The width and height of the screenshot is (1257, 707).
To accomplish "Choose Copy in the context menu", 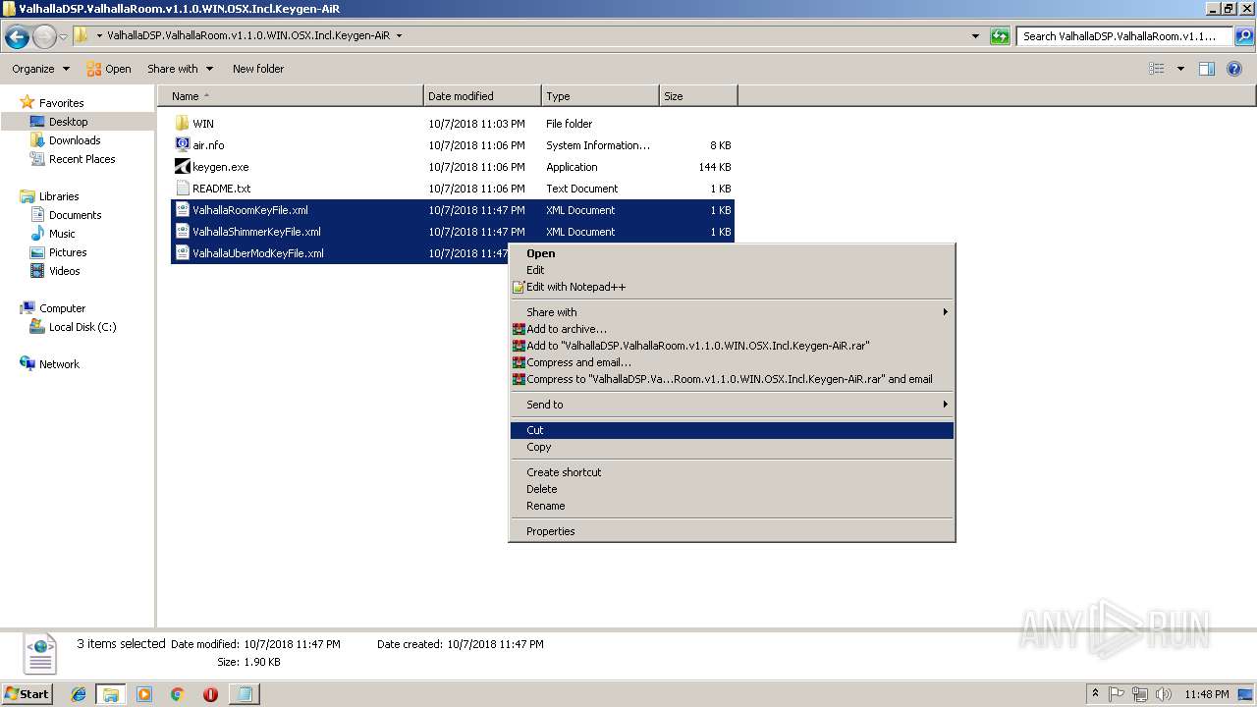I will (732, 447).
